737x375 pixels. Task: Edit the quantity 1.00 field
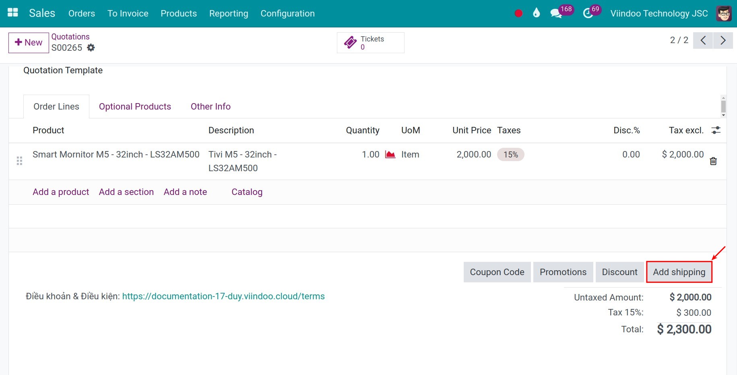[370, 154]
